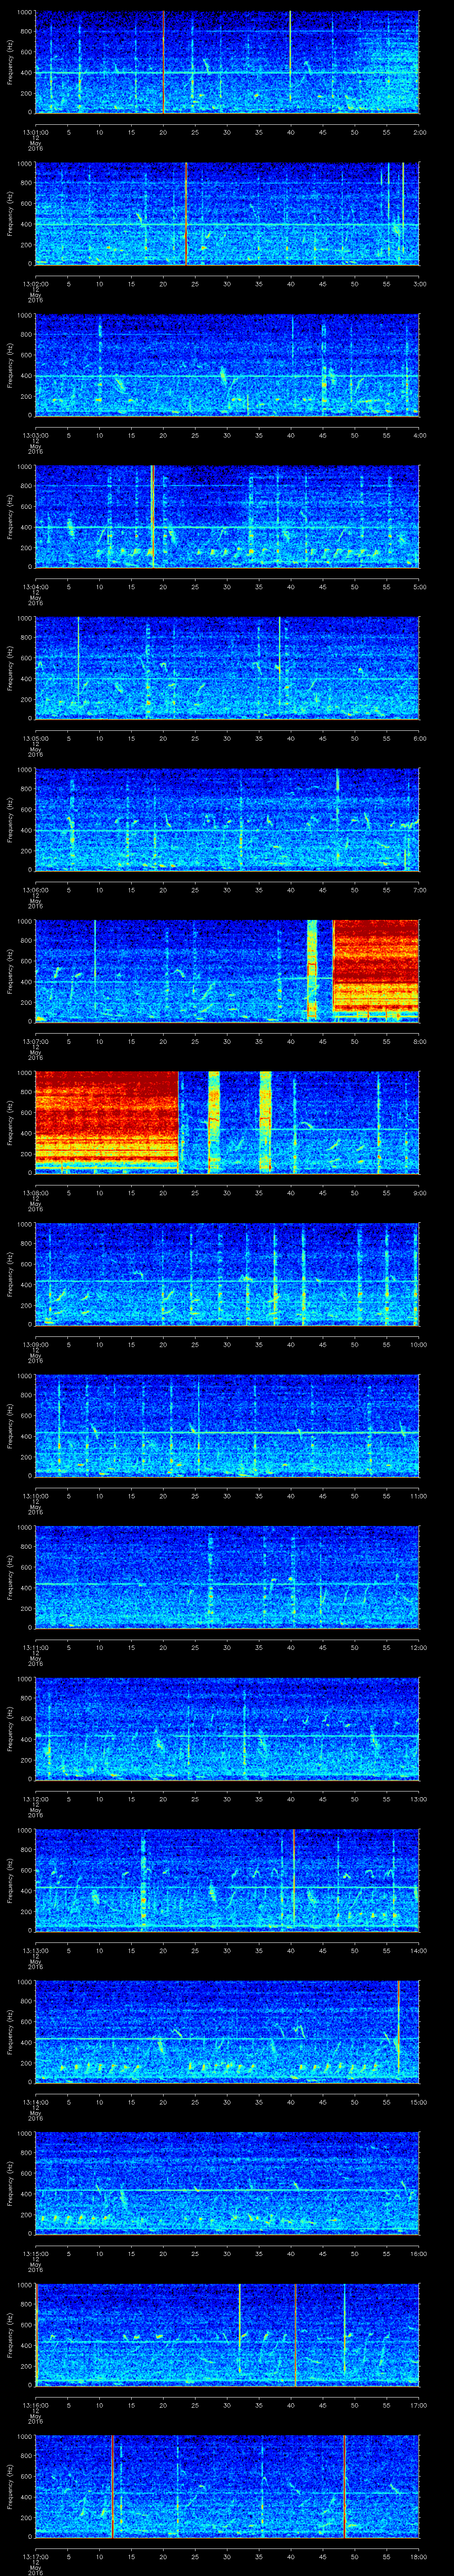The height and width of the screenshot is (2576, 454).
Task: Click the '13:05:00' time axis label
Action: (x=35, y=738)
